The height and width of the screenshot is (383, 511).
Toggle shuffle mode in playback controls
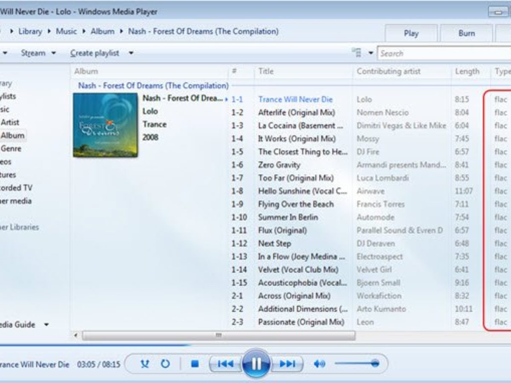[145, 364]
